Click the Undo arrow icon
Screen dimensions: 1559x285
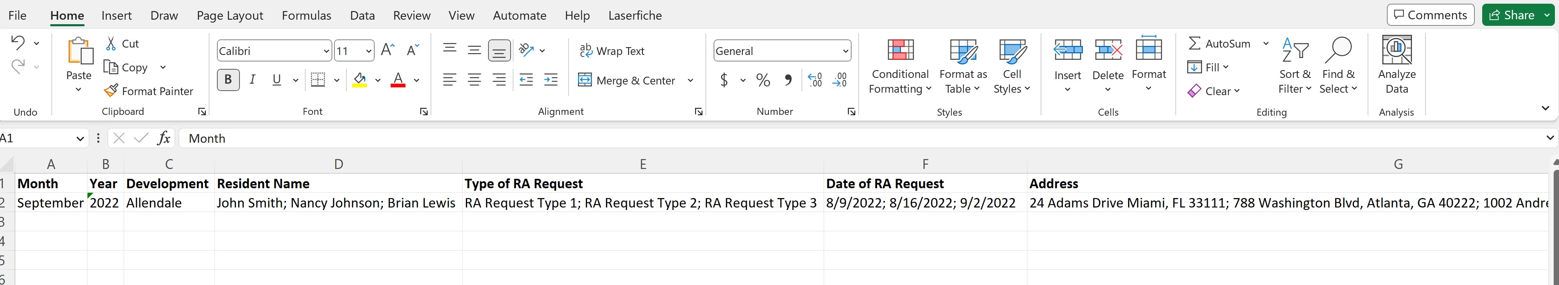pyautogui.click(x=18, y=43)
